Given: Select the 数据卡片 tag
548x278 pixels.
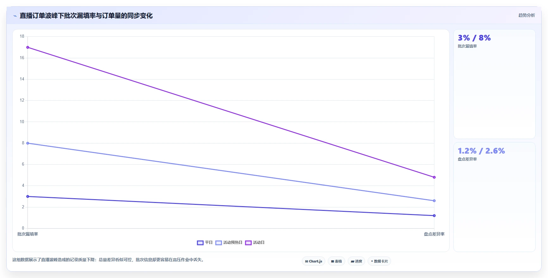Looking at the screenshot, I should (379, 261).
